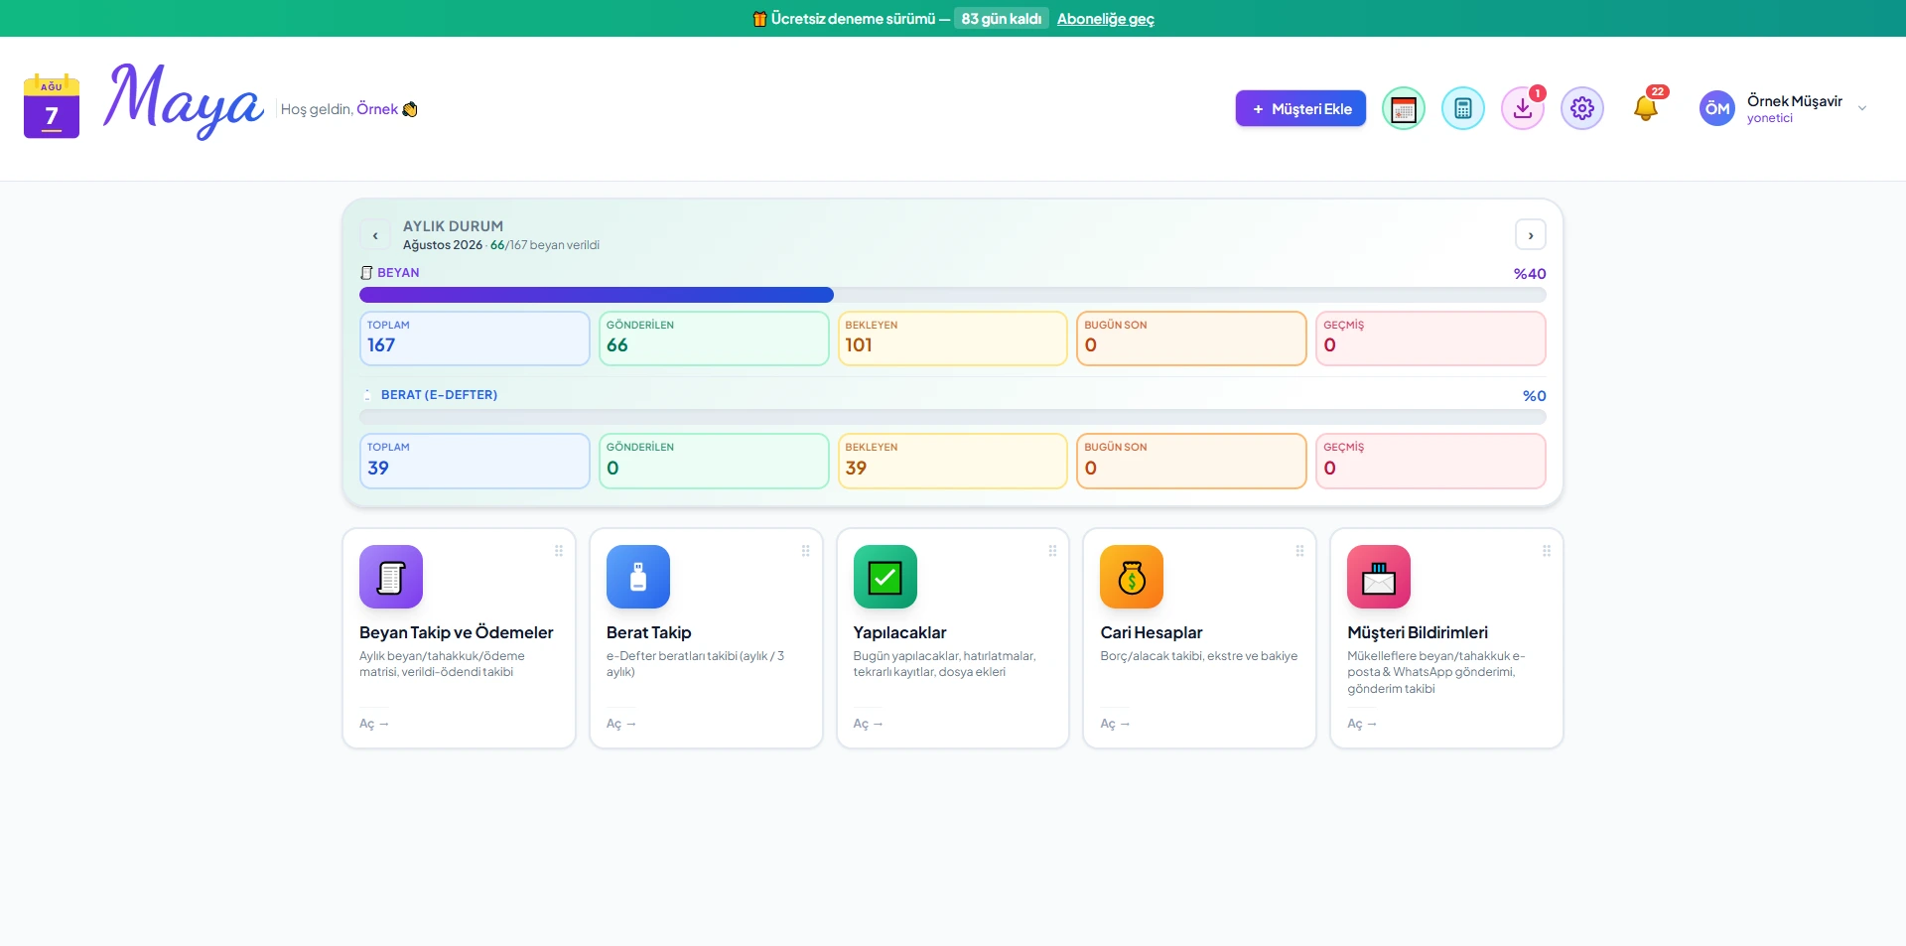Click the Maya logo

point(183,101)
